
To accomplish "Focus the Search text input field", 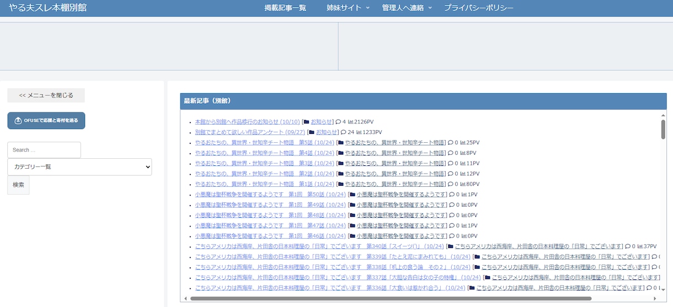I will coord(44,150).
